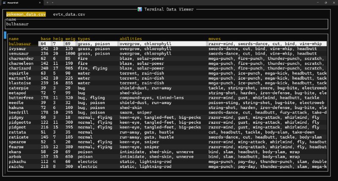Click the PowerShell icon in the tab
The height and width of the screenshot is (181, 338).
pos(4,3)
